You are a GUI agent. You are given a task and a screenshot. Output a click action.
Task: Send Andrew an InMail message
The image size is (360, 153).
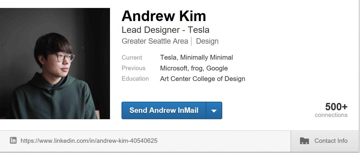[x=164, y=111]
